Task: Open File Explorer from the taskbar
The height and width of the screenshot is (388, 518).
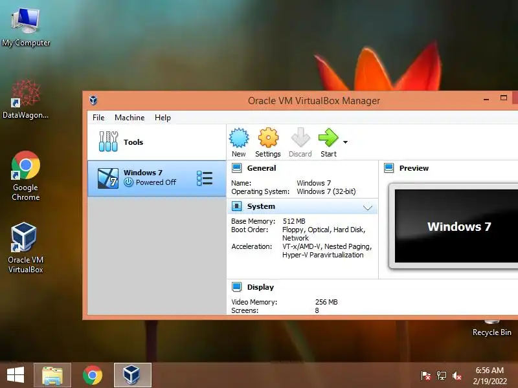Action: [52, 375]
